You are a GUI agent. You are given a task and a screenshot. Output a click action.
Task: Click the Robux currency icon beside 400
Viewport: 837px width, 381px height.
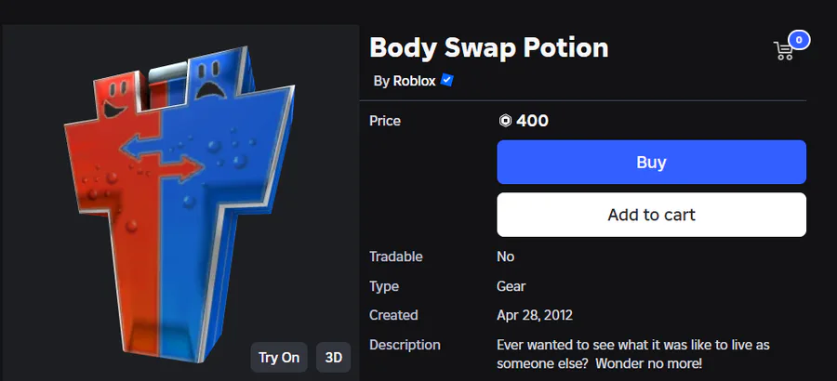(x=505, y=121)
